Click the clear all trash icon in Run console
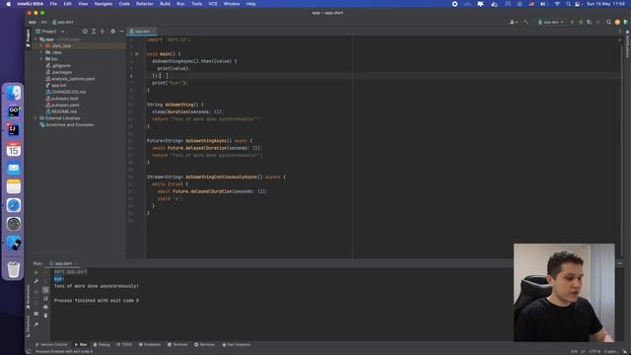631x355 pixels. pyautogui.click(x=45, y=316)
